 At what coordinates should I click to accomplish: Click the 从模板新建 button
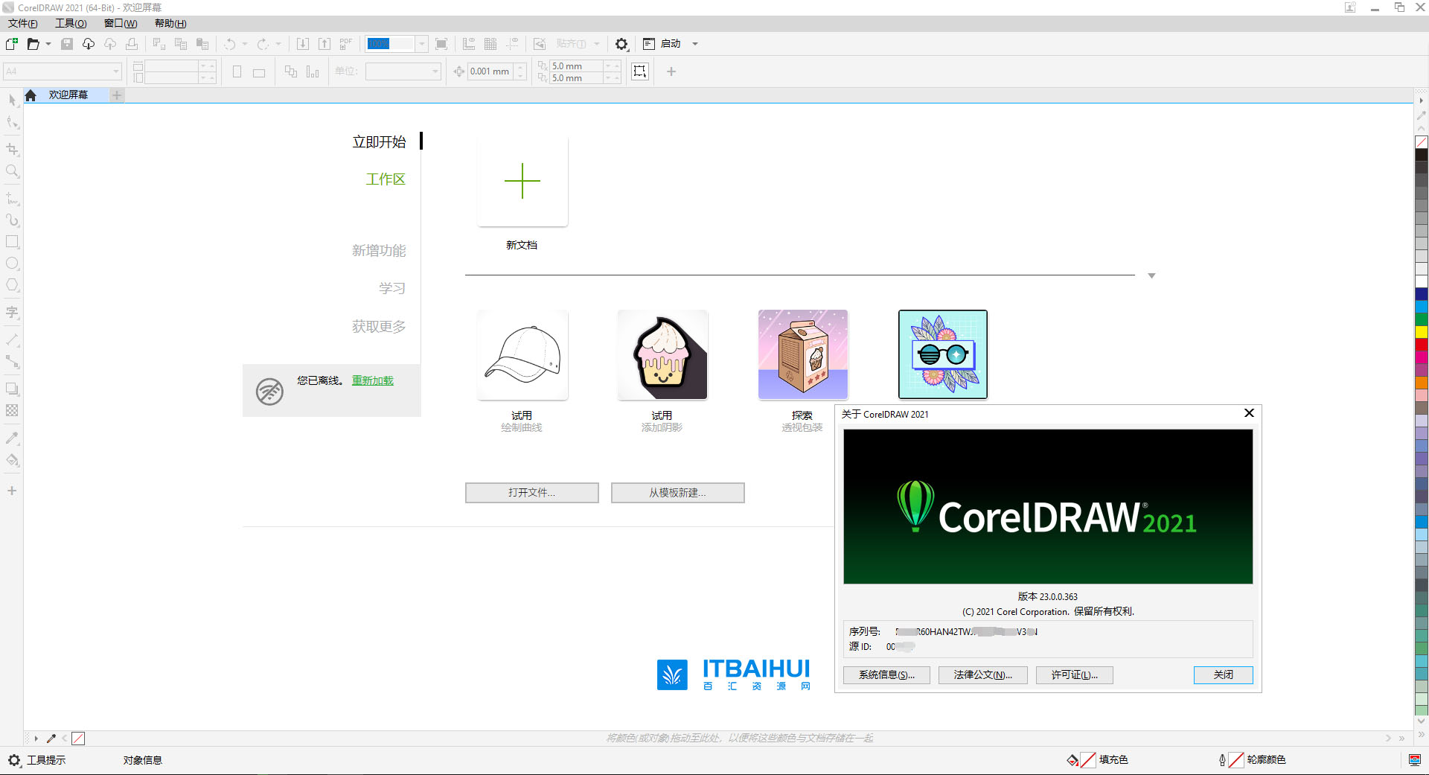click(678, 493)
